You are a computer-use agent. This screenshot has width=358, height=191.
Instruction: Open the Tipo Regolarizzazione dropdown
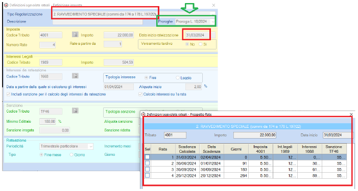(x=213, y=14)
